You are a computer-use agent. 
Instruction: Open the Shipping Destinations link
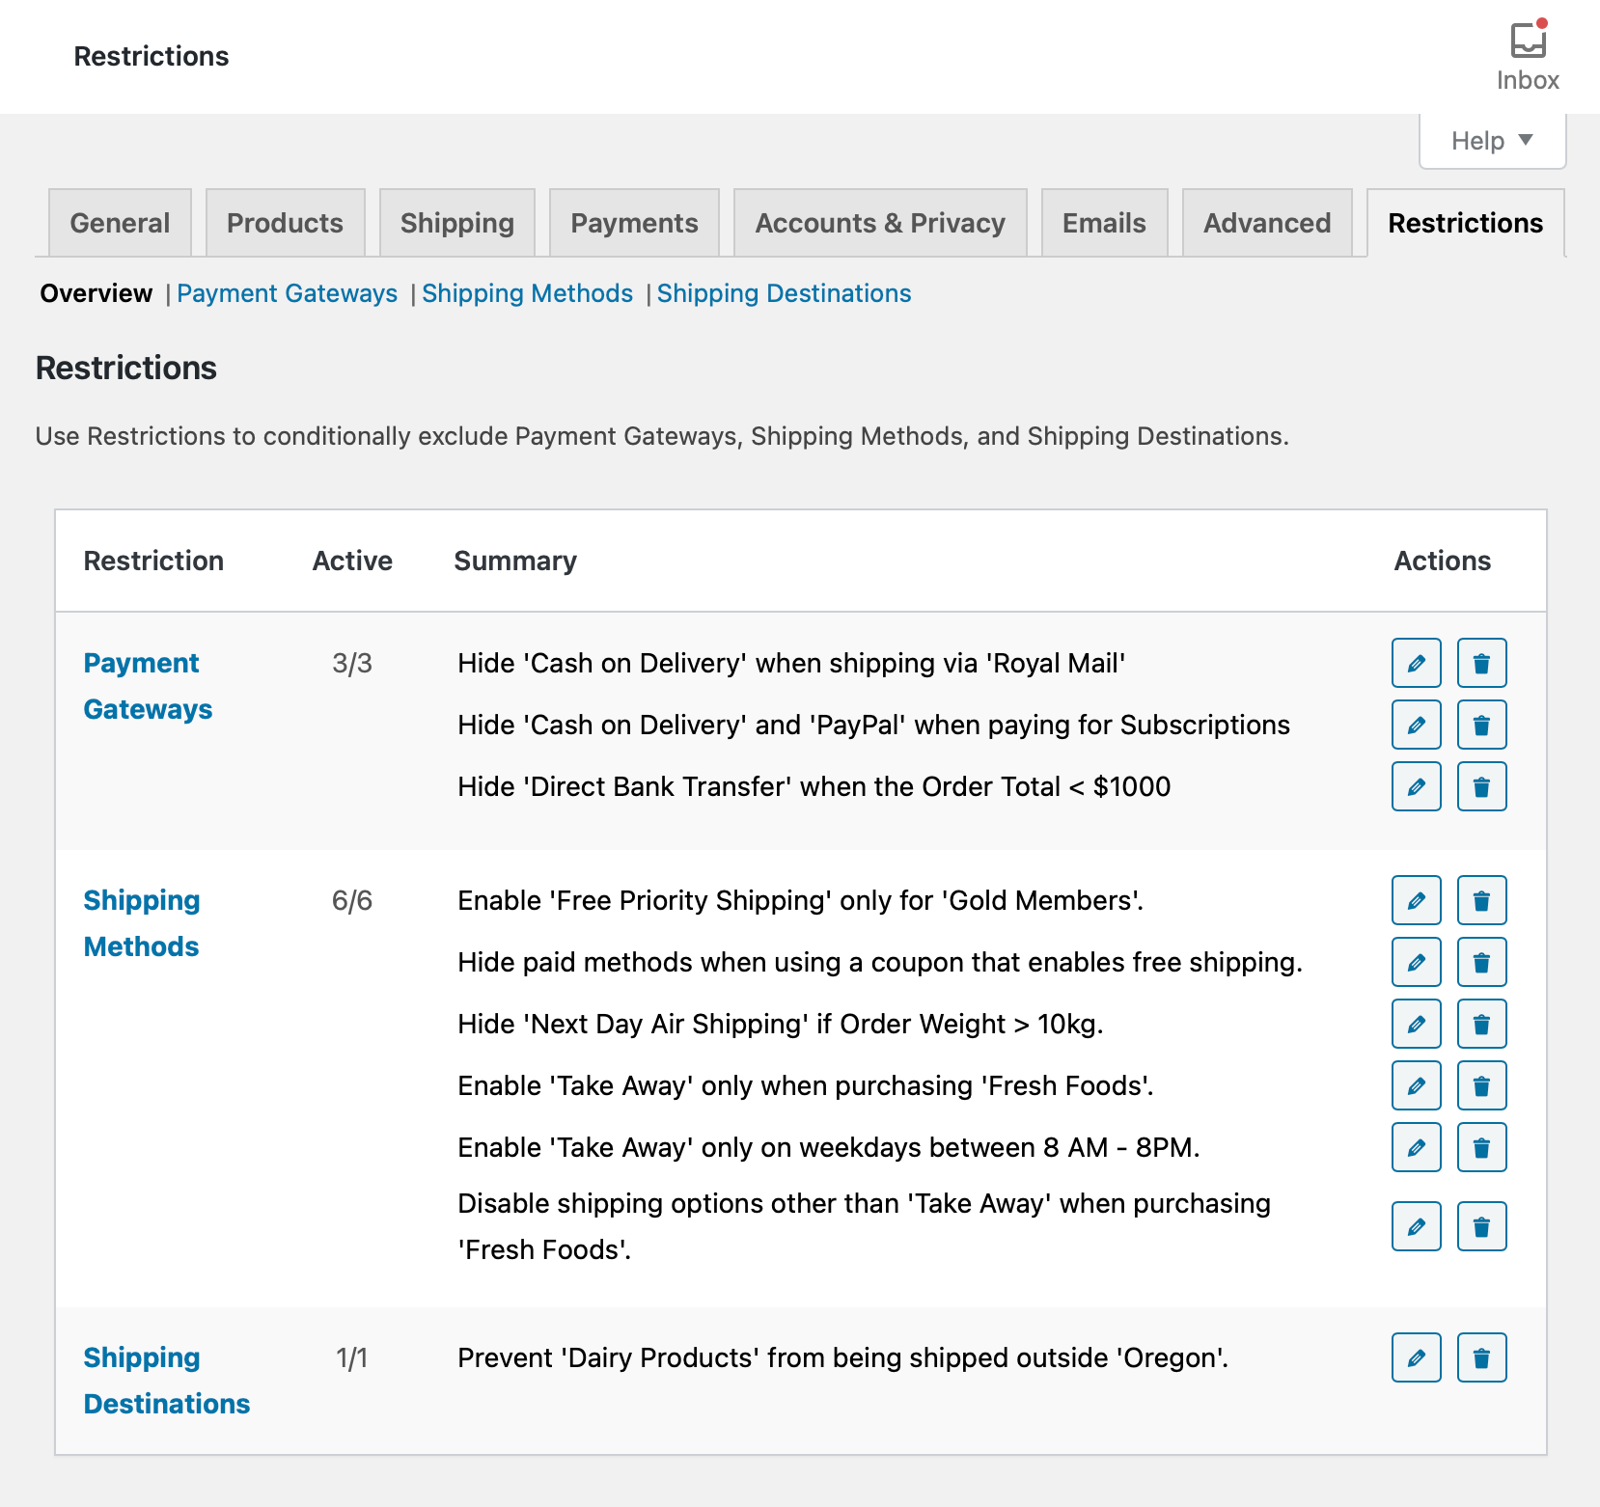[x=784, y=293]
